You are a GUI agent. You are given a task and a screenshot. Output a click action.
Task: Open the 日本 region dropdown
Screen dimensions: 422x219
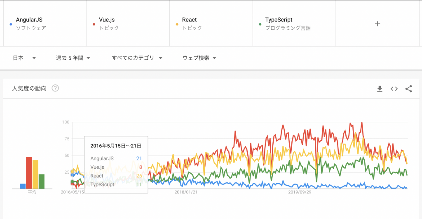coord(24,58)
